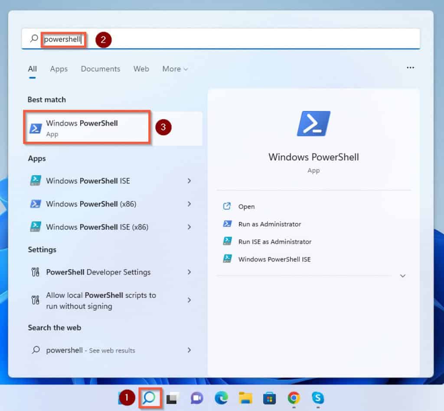Open Allow local PowerShell scripts setting
Viewport: 444px width, 411px height.
click(112, 300)
